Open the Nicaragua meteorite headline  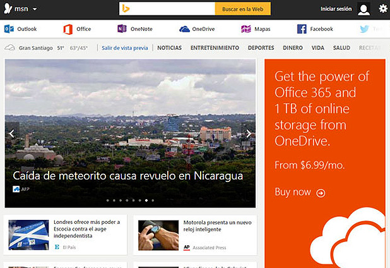128,176
